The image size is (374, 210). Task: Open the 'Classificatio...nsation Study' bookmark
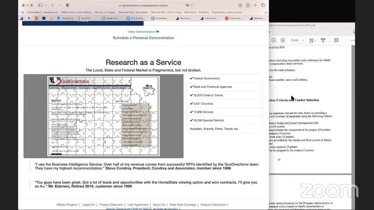[227, 12]
